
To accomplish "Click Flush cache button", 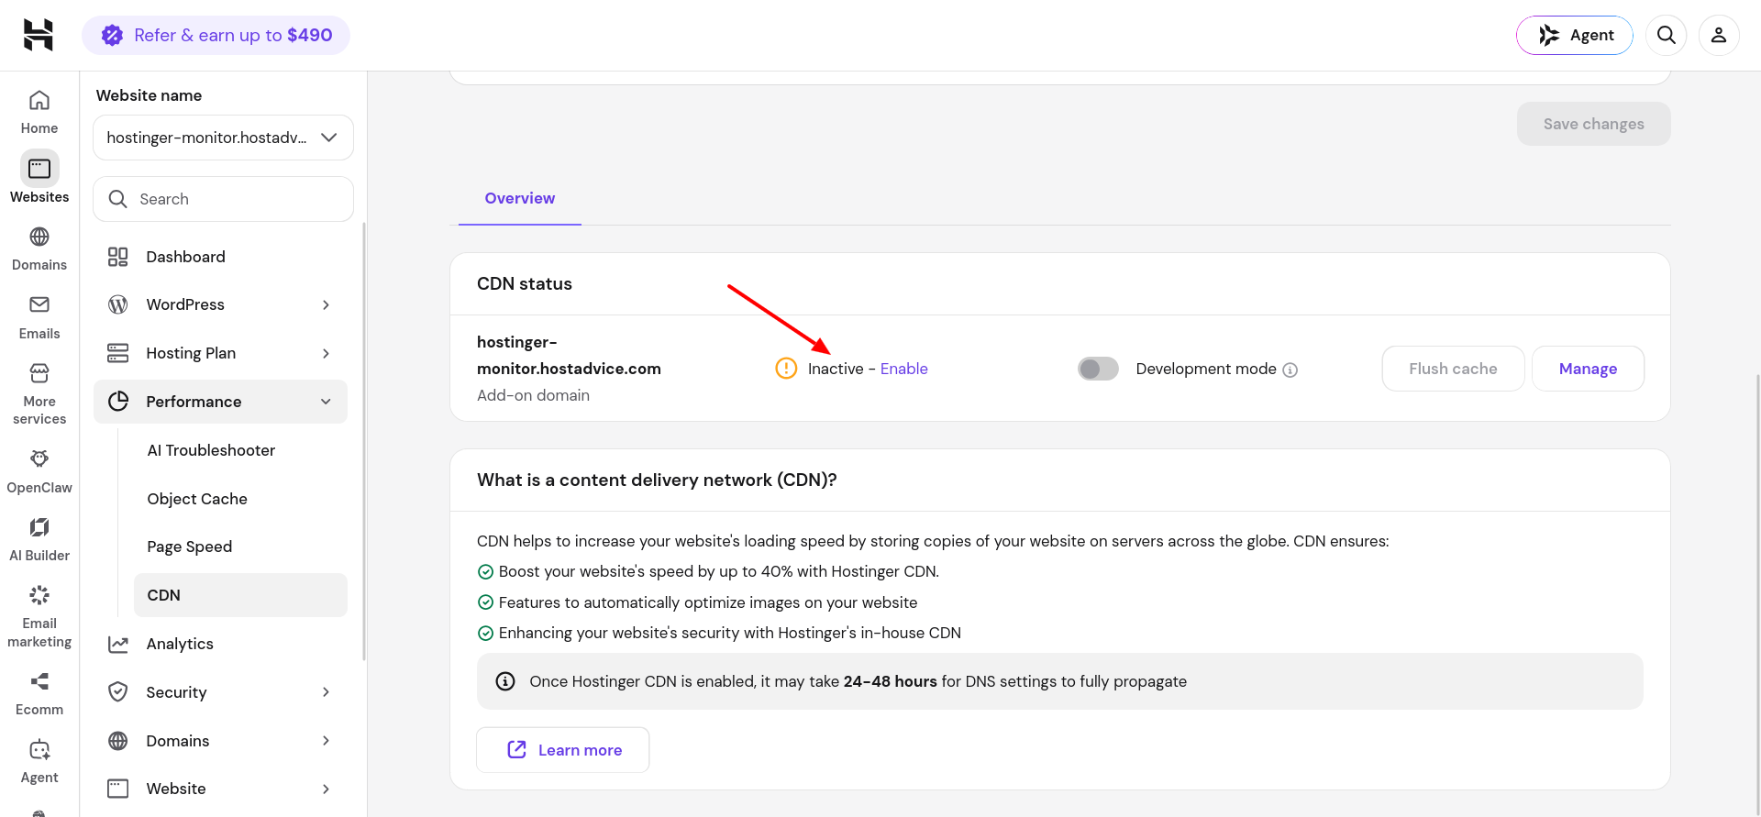I will tap(1453, 369).
